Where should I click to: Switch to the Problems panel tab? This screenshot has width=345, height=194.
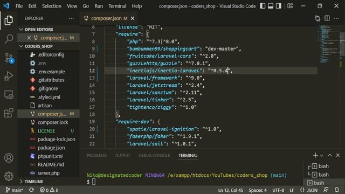click(x=96, y=156)
